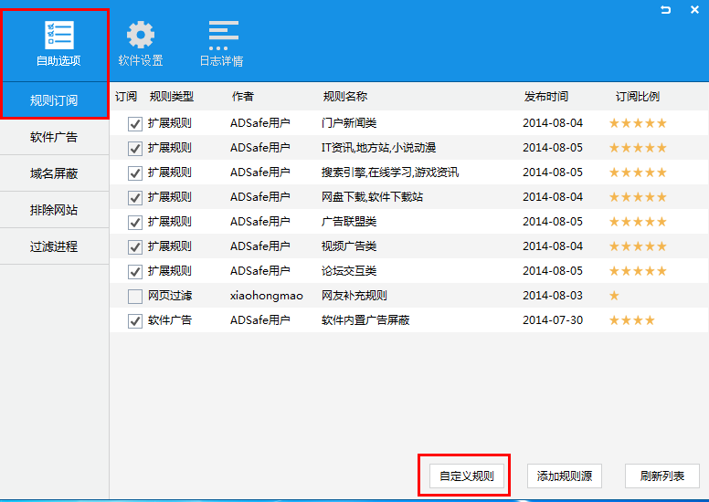Open the 软件设置 gear icon
Viewport: 709px width, 502px height.
140,35
